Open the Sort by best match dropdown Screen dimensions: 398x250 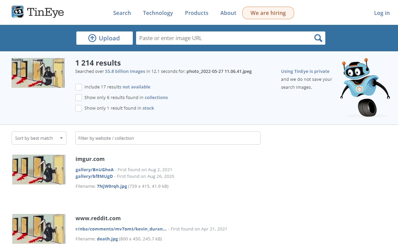(x=39, y=138)
